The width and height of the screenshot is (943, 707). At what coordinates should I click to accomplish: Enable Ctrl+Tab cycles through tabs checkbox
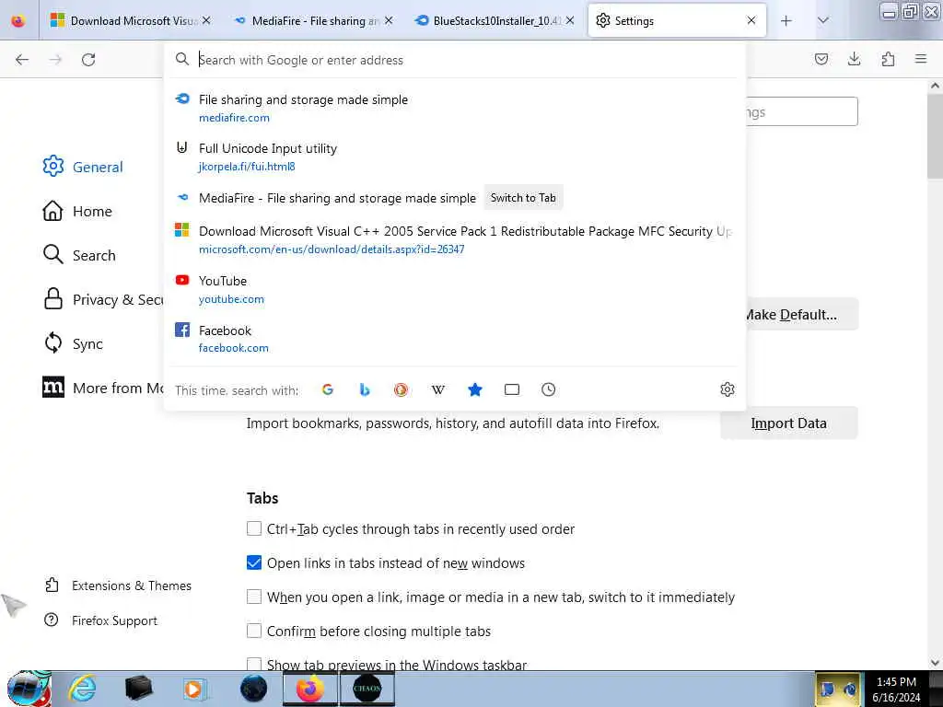254,528
